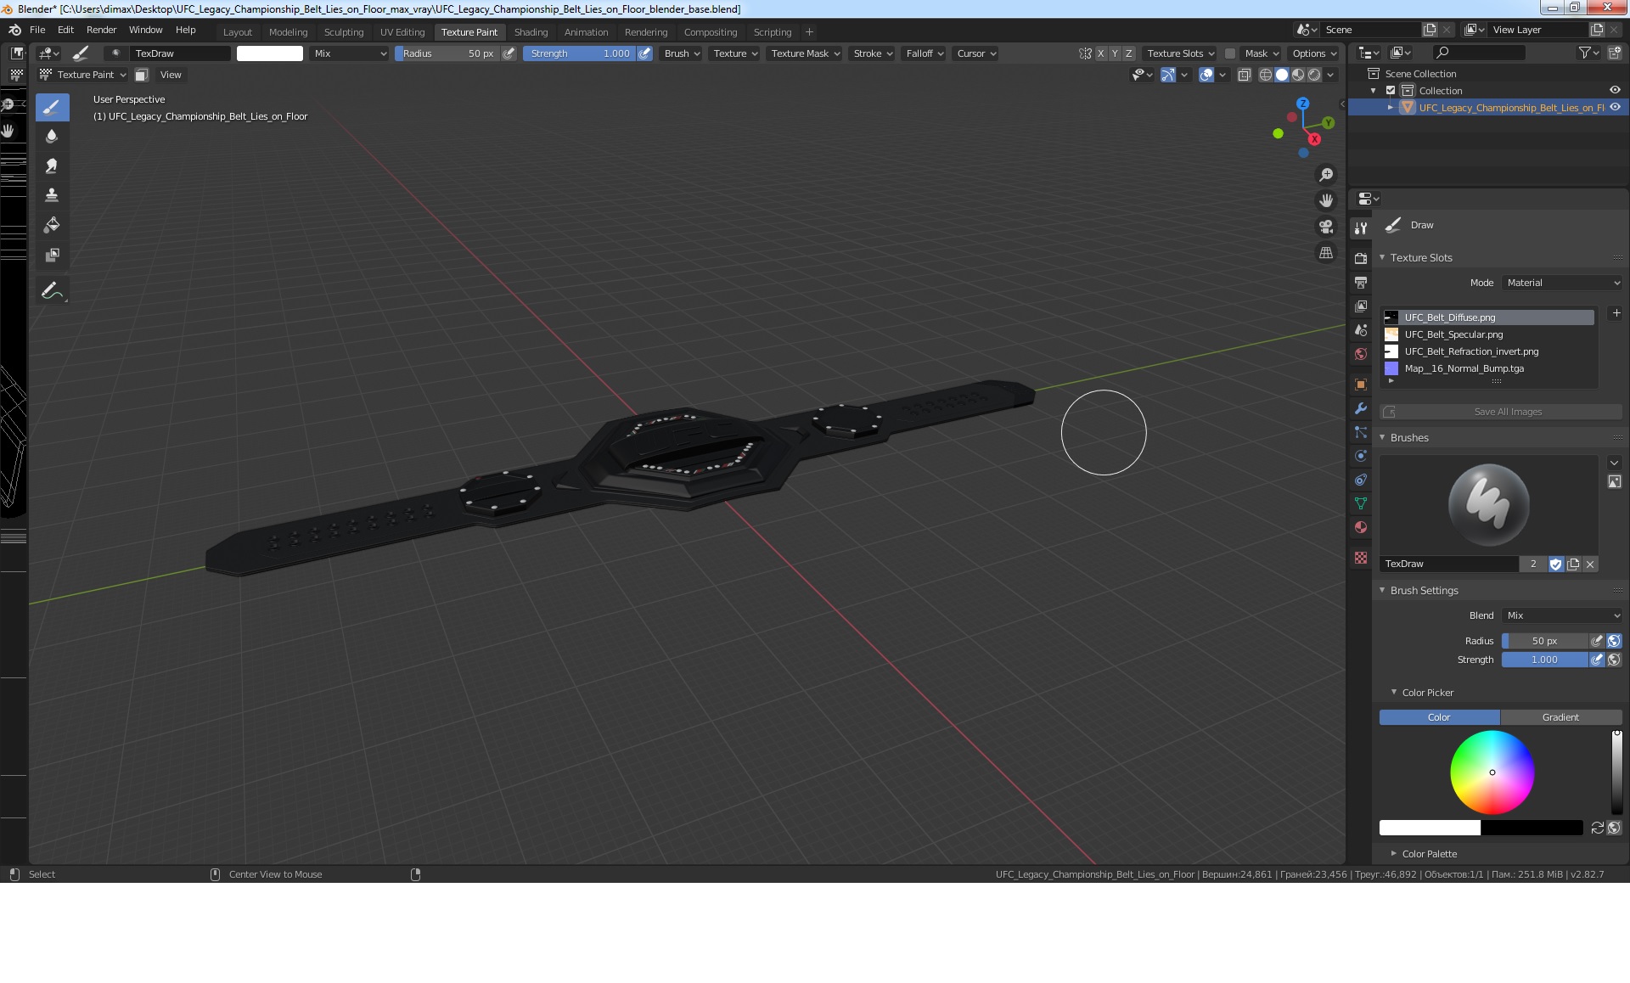1630x983 pixels.
Task: Open the Object properties tab
Action: click(1361, 385)
